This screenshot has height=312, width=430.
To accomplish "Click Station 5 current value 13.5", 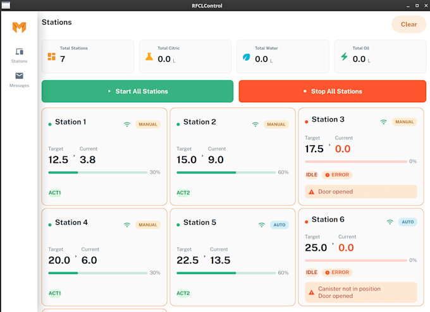I will tap(220, 260).
